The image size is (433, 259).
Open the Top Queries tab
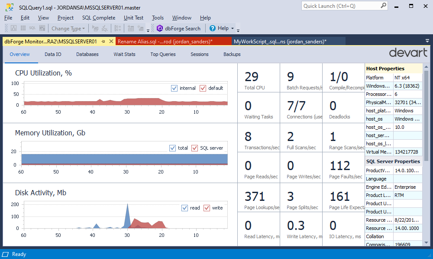(x=163, y=54)
